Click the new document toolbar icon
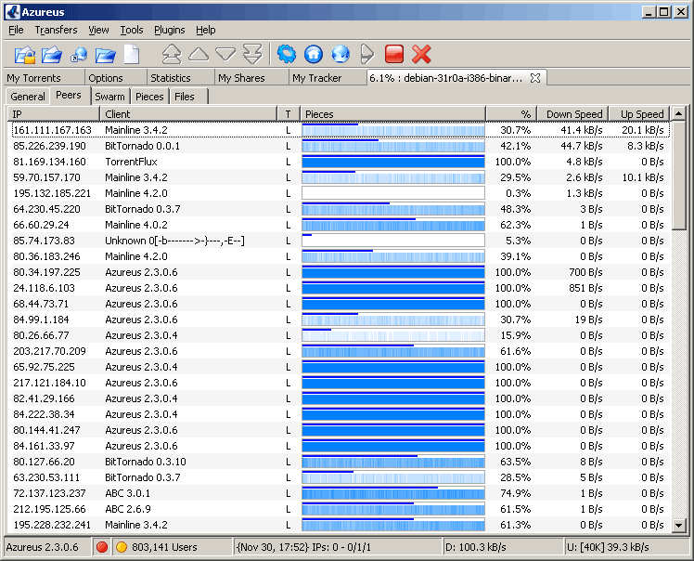 coord(131,54)
